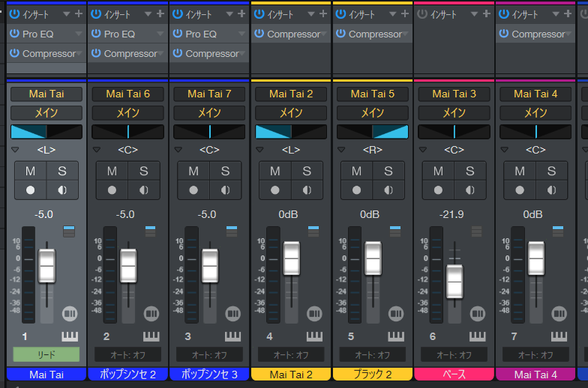588x388 pixels.
Task: Add an insert with plus on channel 1
Action: click(78, 13)
